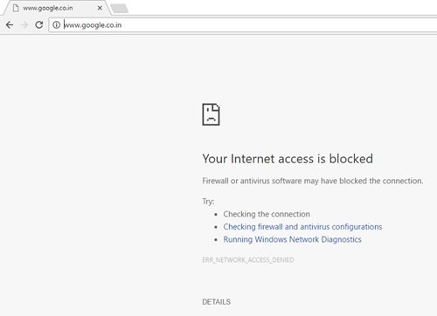This screenshot has height=316, width=437.
Task: Focus the www.google.co.in URL text
Action: point(93,25)
